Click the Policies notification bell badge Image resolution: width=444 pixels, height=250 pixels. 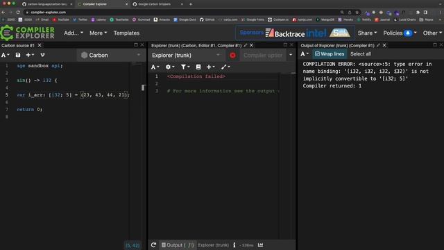[408, 33]
